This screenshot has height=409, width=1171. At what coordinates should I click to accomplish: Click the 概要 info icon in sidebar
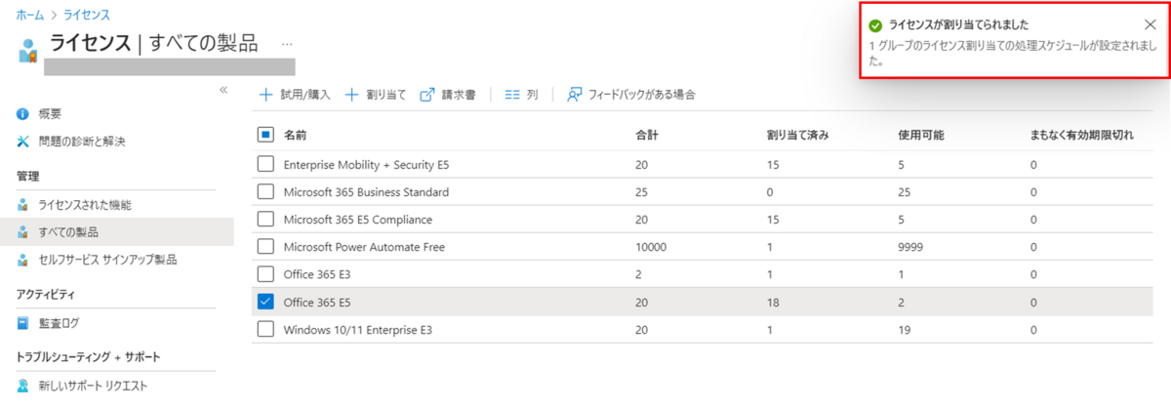(x=23, y=114)
